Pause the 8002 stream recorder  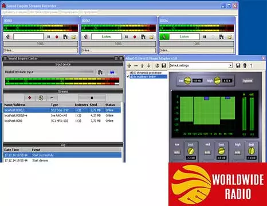coord(127,37)
